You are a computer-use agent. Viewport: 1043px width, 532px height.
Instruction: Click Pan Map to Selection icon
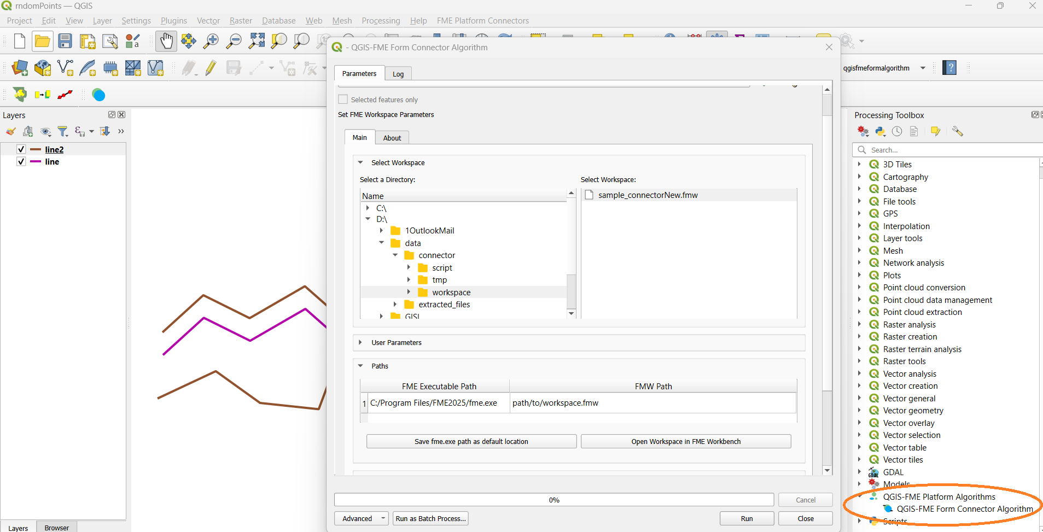click(x=189, y=41)
